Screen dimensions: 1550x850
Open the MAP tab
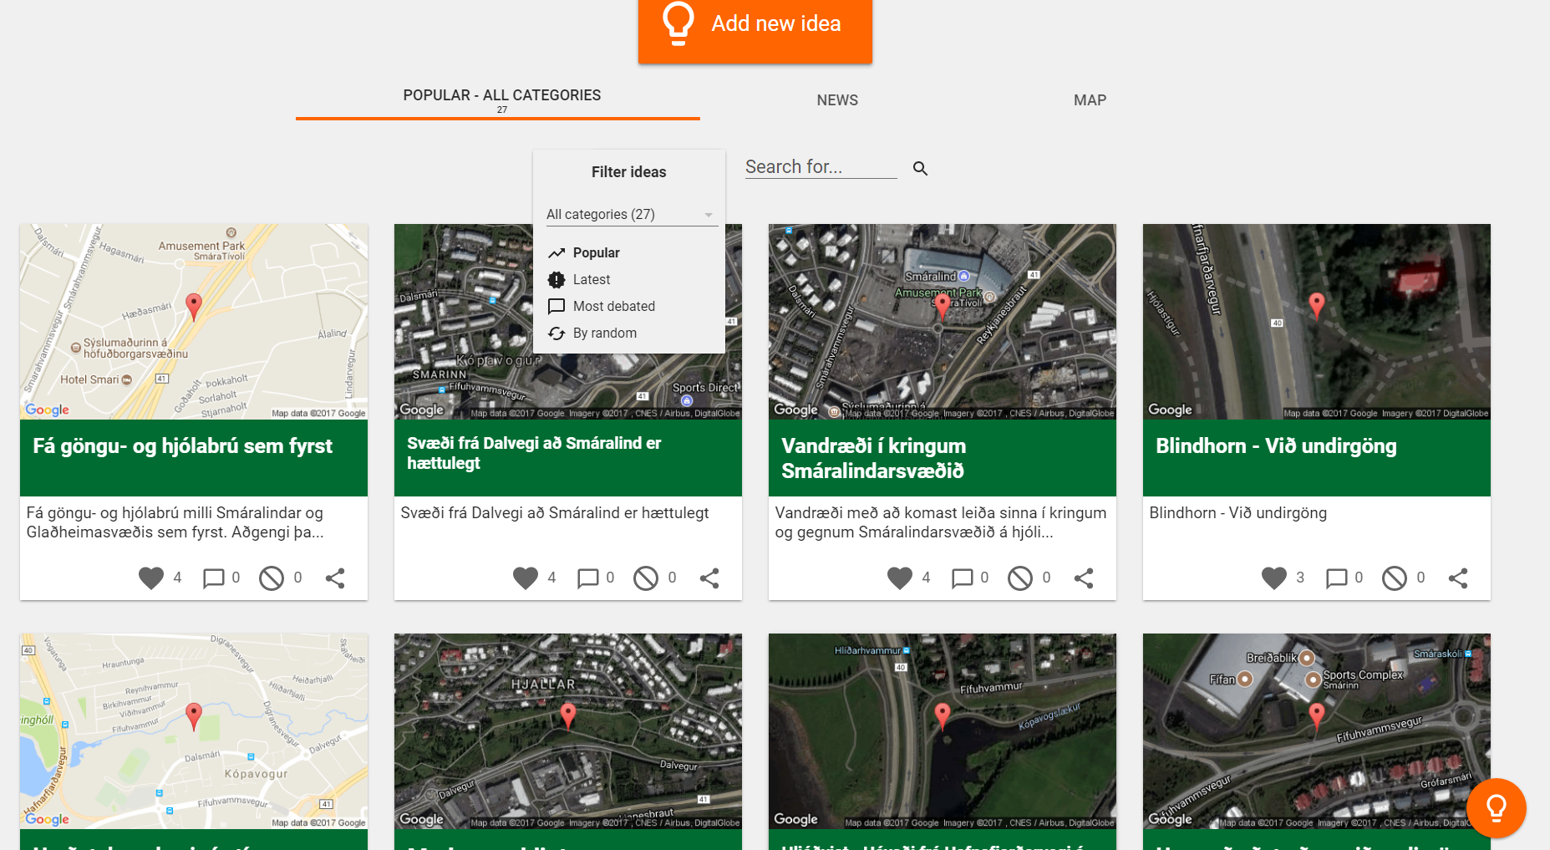[x=1090, y=100]
